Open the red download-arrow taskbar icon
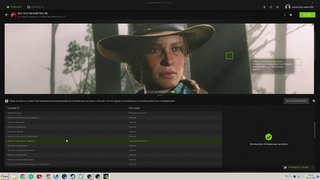Viewport: 320px width, 180px height. click(x=39, y=176)
